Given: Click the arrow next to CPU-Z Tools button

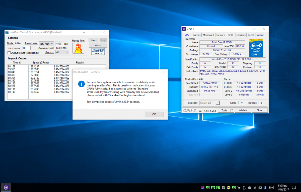Looking at the screenshot, I should click(232, 110).
